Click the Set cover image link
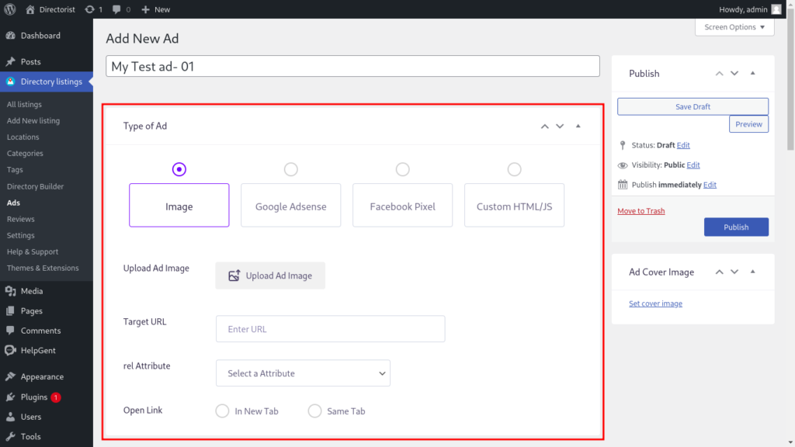795x447 pixels. tap(655, 303)
